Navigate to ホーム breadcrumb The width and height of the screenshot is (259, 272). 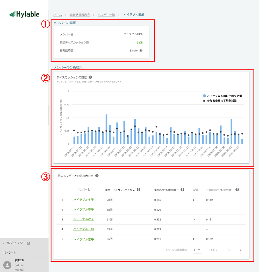(x=57, y=15)
